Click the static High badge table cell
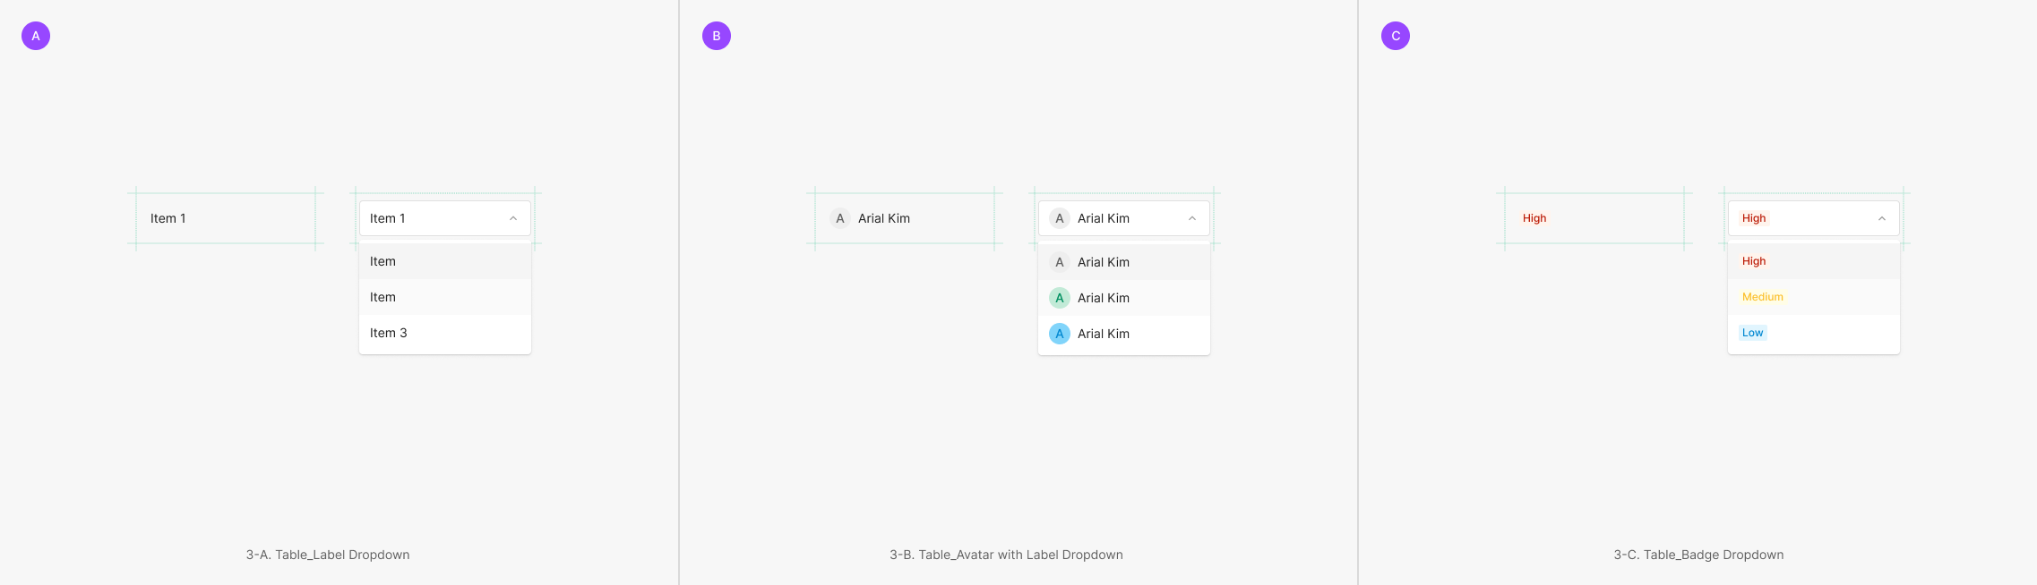Image resolution: width=2037 pixels, height=585 pixels. [x=1534, y=218]
